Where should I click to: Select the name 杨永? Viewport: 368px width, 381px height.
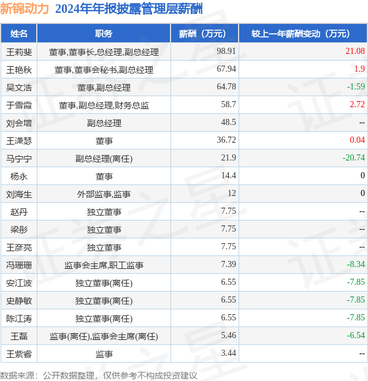pyautogui.click(x=19, y=176)
